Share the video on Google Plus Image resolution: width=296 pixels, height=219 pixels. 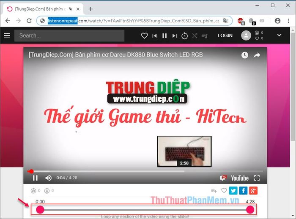253,191
